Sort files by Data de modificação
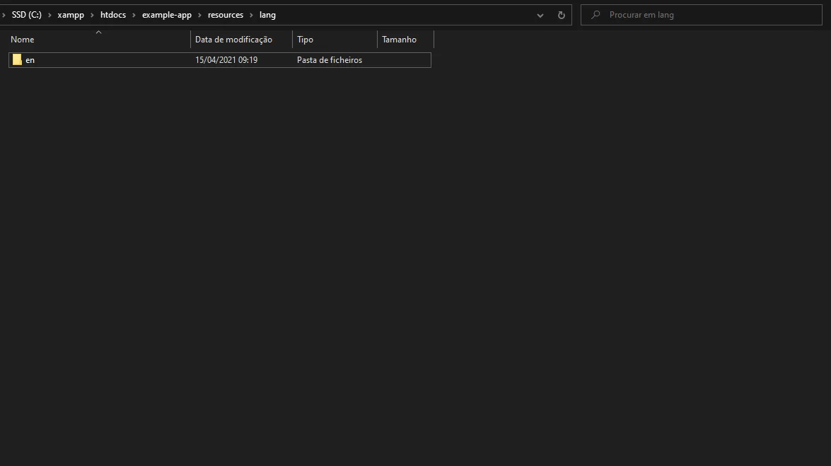This screenshot has height=466, width=831. (234, 40)
